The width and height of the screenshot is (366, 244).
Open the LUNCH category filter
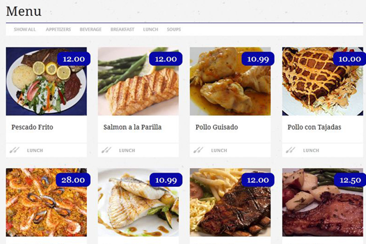point(151,29)
